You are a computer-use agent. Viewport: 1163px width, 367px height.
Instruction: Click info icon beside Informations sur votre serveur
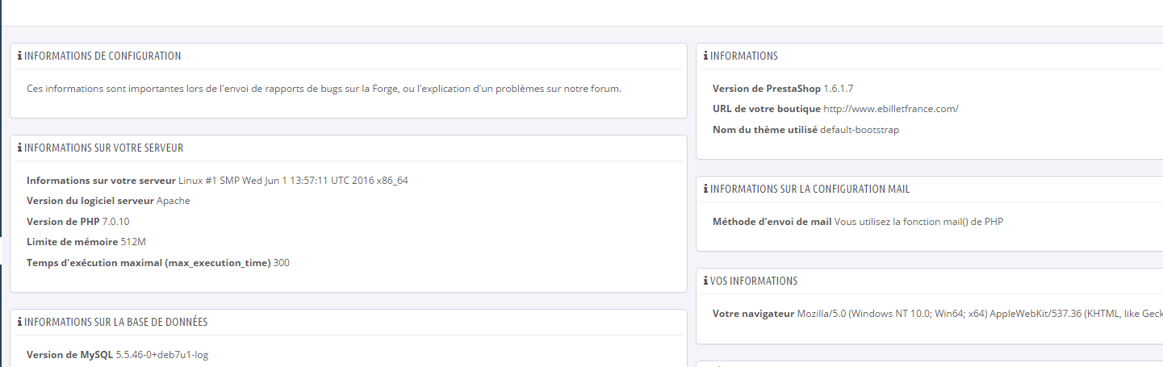[x=19, y=148]
